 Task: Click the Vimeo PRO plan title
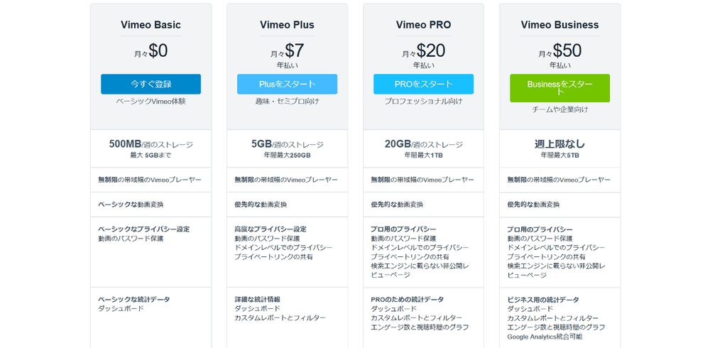coord(423,25)
